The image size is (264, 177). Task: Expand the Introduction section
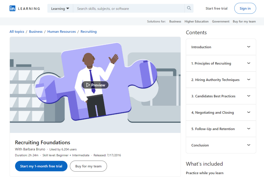[221, 47]
